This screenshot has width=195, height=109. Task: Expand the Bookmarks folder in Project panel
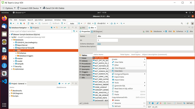[10, 91]
